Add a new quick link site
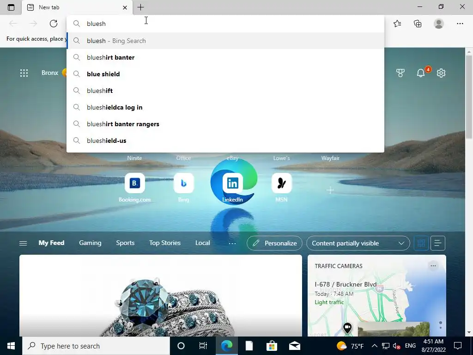The width and height of the screenshot is (473, 355). pyautogui.click(x=330, y=190)
